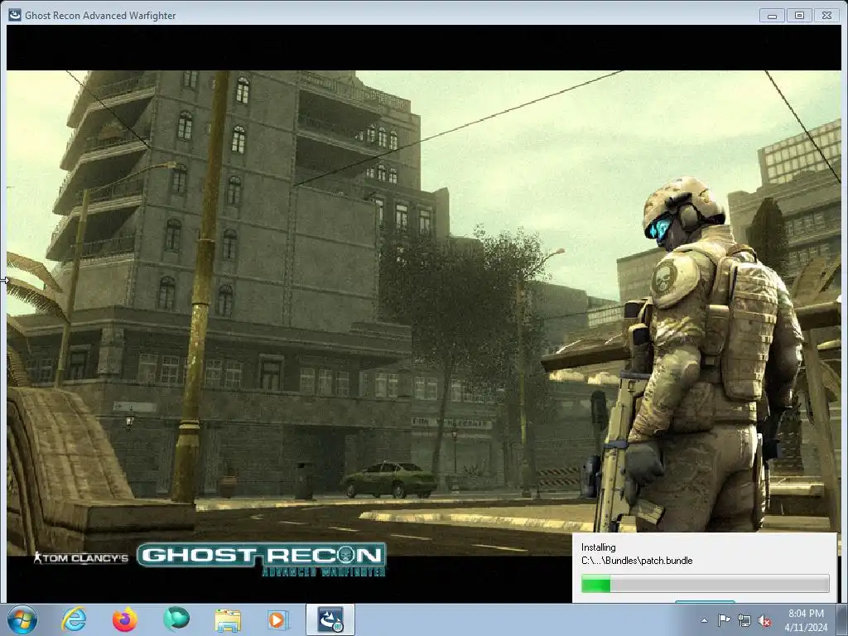Click the installer window title icon
Screen dimensions: 848x636
(15, 15)
